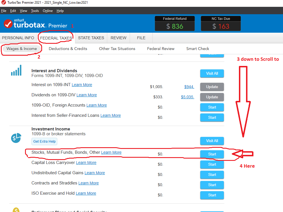The height and width of the screenshot is (212, 283).
Task: Open the Edit menu
Action: pos(13,11)
